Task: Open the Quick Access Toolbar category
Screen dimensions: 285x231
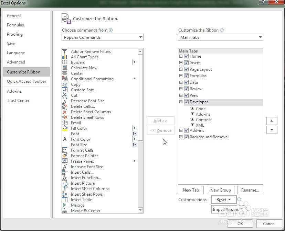Action: coord(27,81)
